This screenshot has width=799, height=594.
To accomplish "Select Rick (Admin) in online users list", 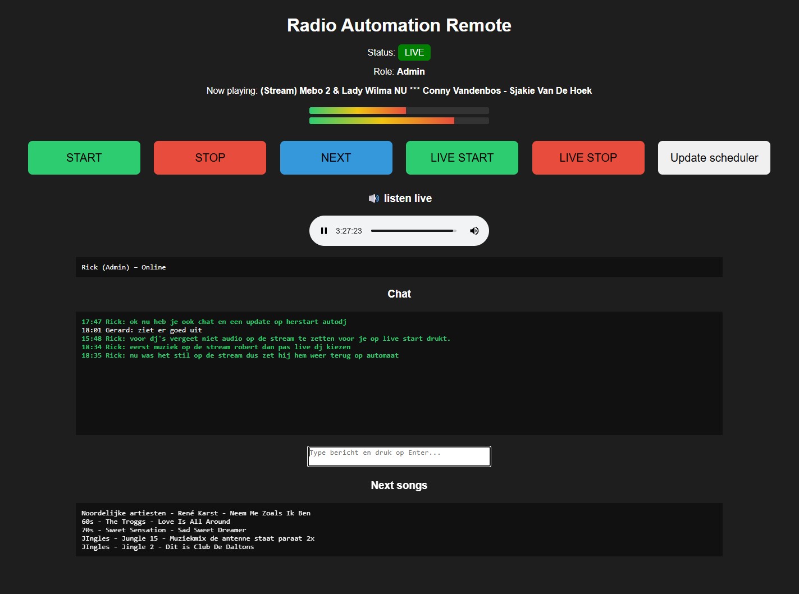I will pyautogui.click(x=124, y=267).
